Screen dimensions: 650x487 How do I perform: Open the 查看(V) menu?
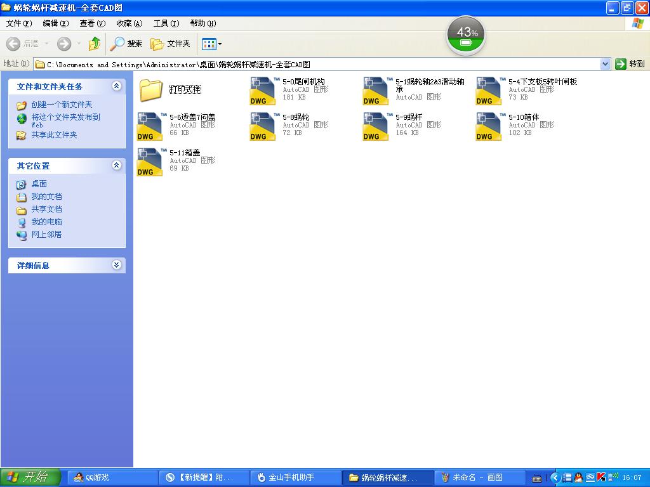93,23
